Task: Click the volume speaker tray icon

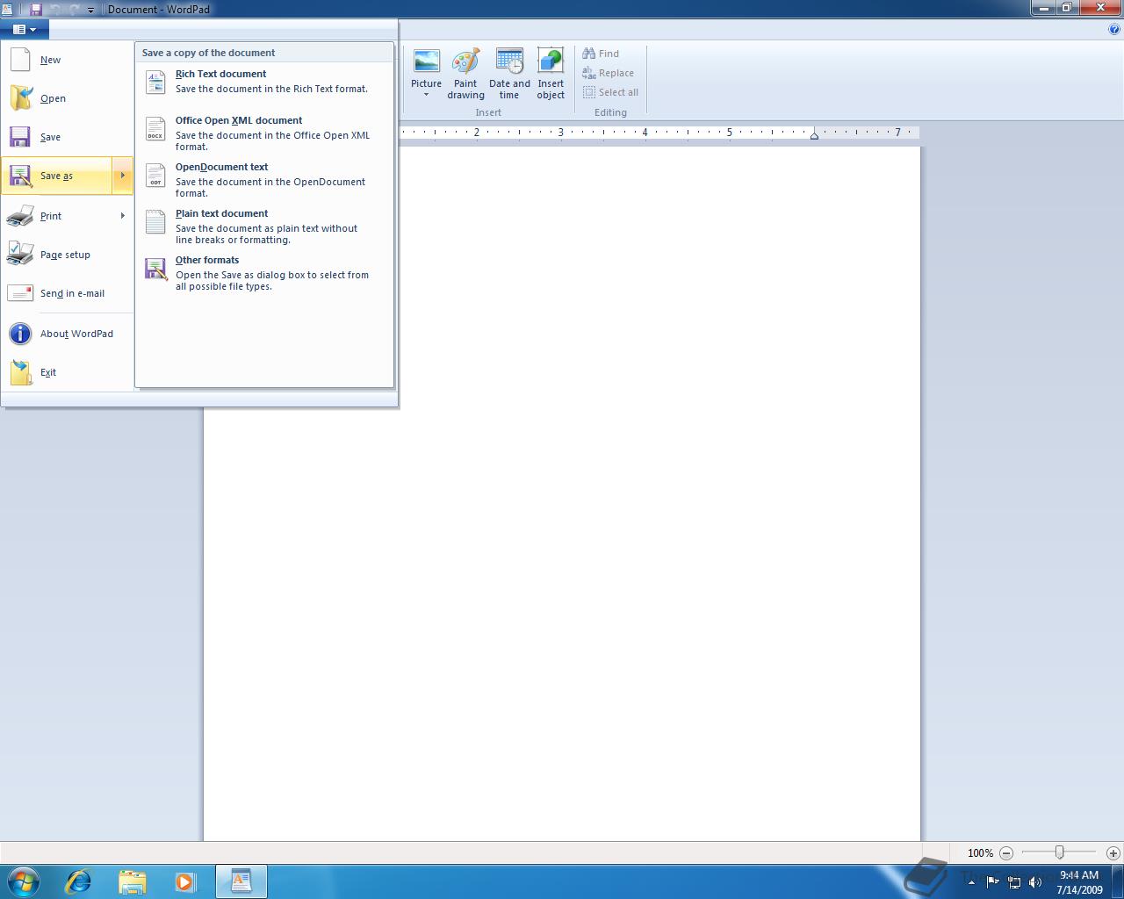Action: (x=1035, y=882)
